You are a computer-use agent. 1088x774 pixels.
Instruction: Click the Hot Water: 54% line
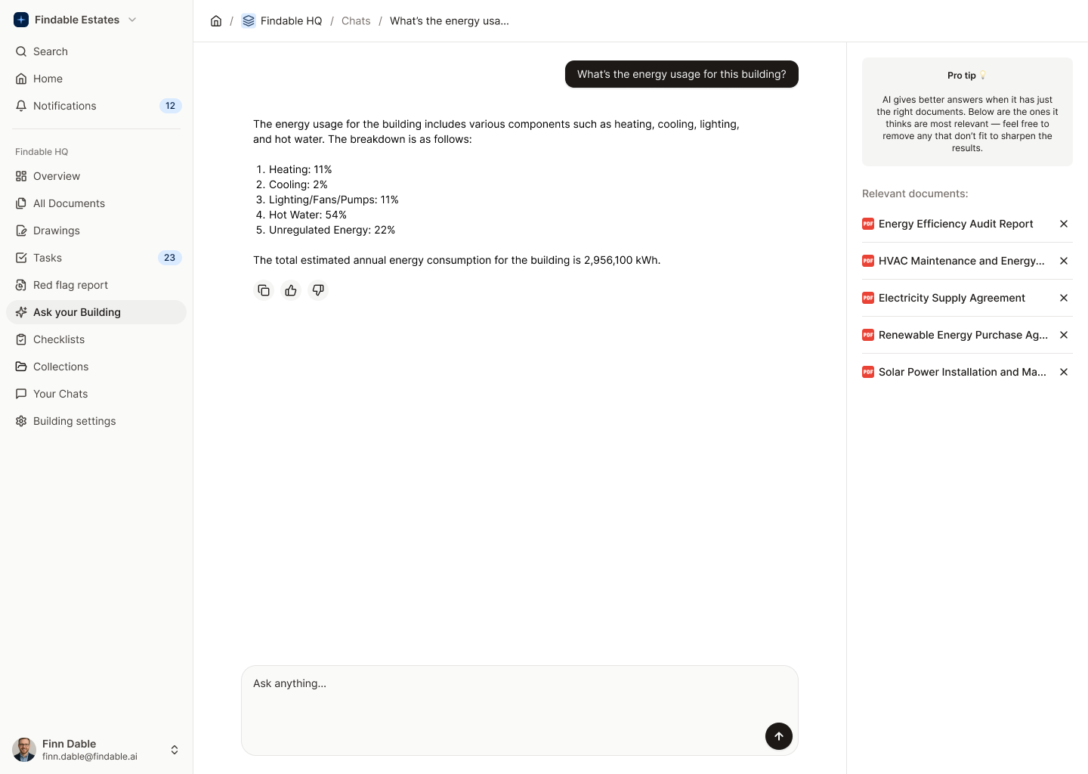(x=308, y=215)
